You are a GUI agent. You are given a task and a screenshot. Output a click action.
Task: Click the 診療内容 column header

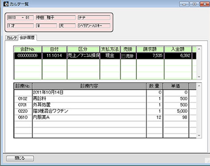[89, 86]
